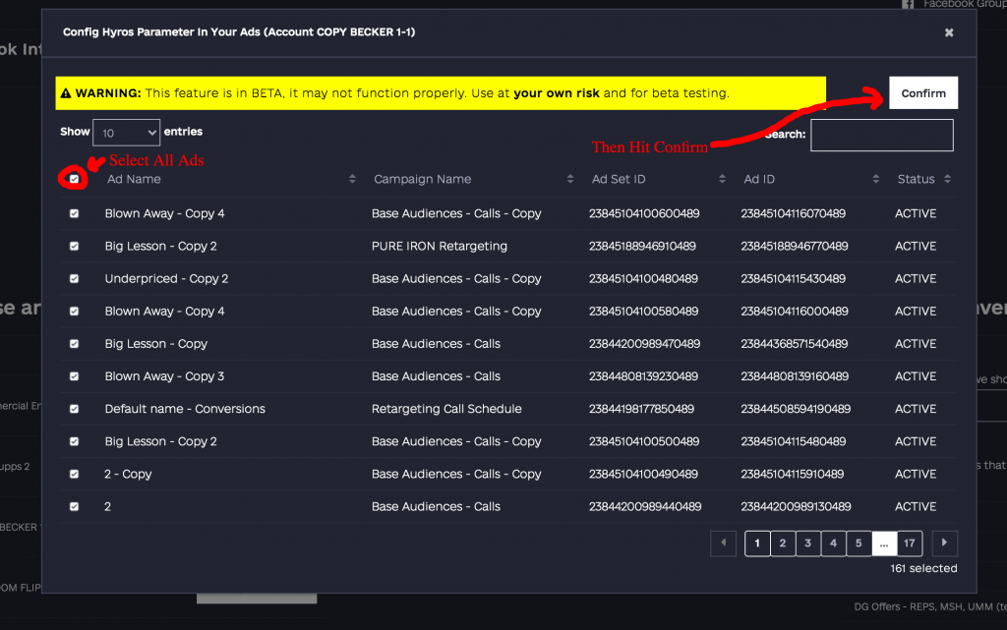1007x630 pixels.
Task: Click the "PURE IRON Retargeting" campaign cell
Action: coord(440,247)
